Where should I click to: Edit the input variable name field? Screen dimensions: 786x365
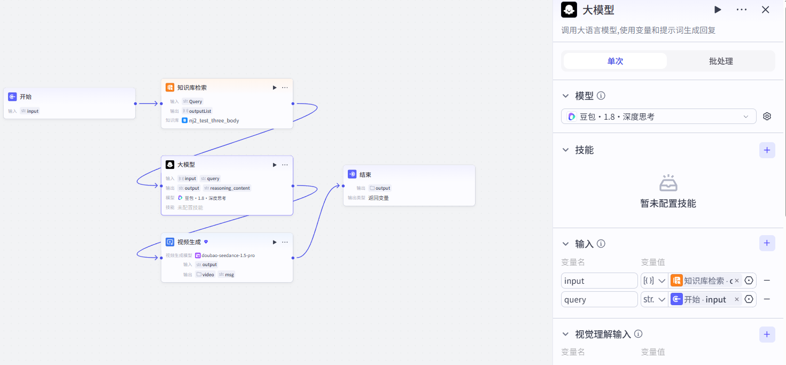(x=600, y=281)
